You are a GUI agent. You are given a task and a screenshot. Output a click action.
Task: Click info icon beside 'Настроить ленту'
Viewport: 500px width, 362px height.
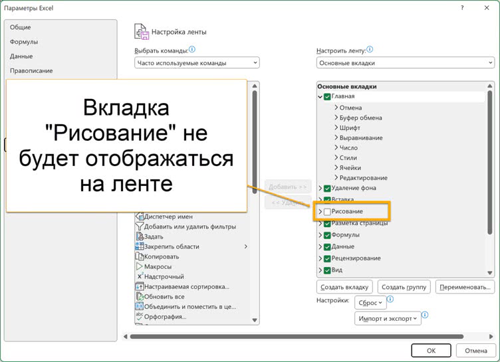click(370, 49)
